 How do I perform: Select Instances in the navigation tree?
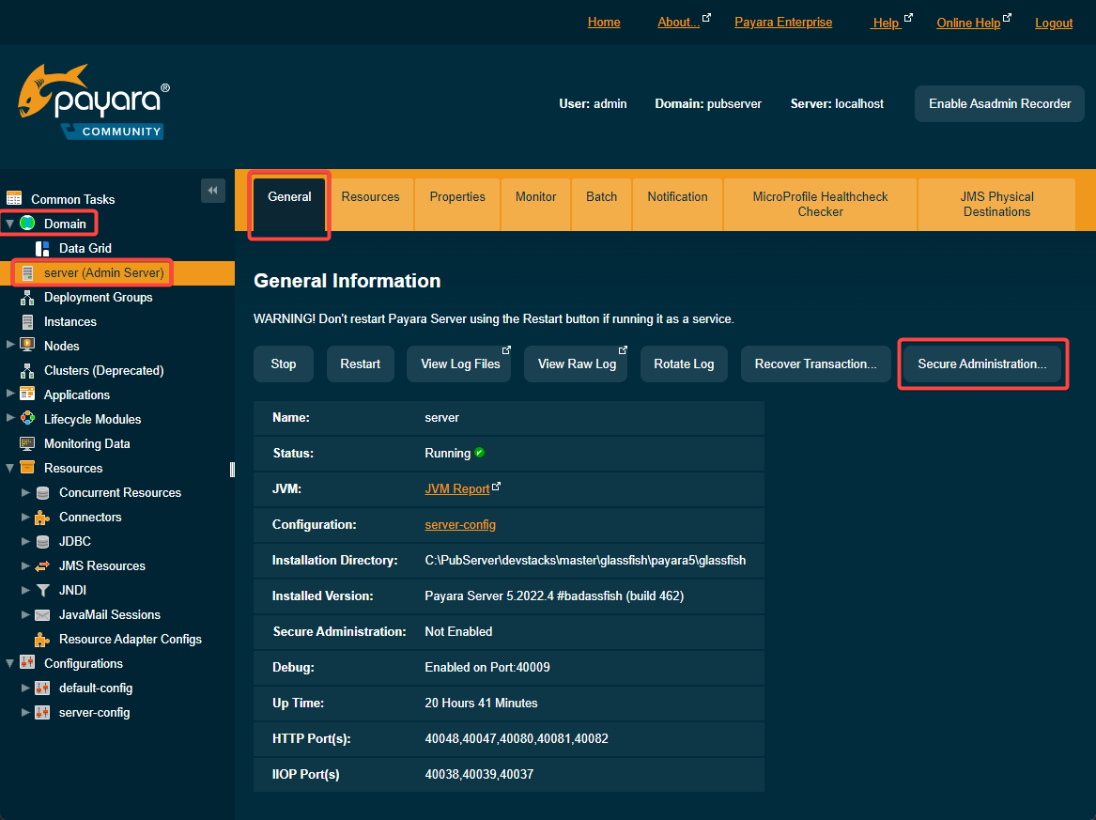coord(70,321)
